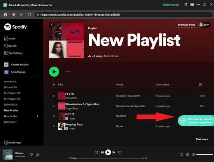Toggle shuffle playback
The image size is (214, 162).
click(x=96, y=152)
